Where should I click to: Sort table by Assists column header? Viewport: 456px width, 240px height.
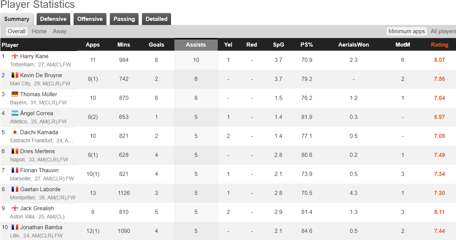click(x=196, y=45)
